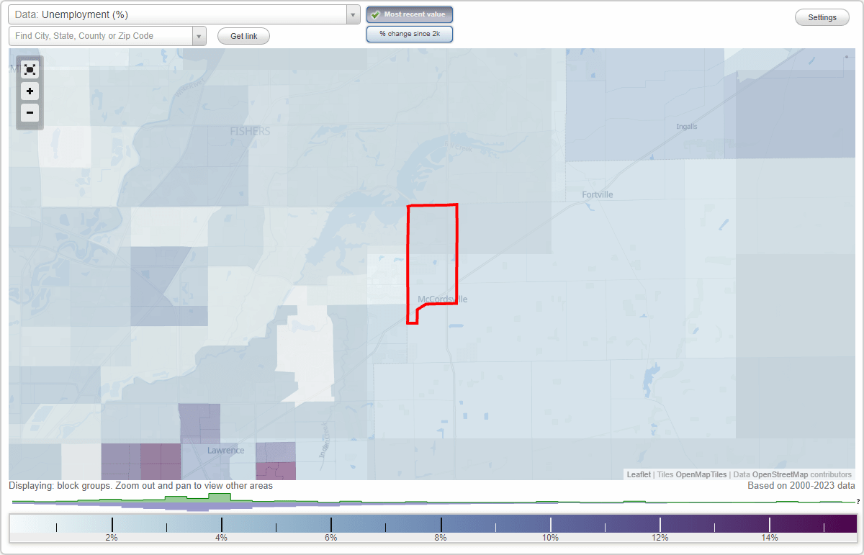Click the Fortville map label
Viewport: 864px width, 555px height.
coord(598,194)
